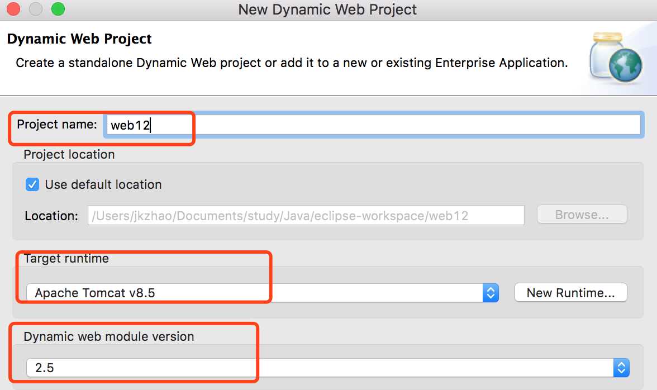Click the "Project name:" label
The width and height of the screenshot is (657, 390).
[x=57, y=124]
